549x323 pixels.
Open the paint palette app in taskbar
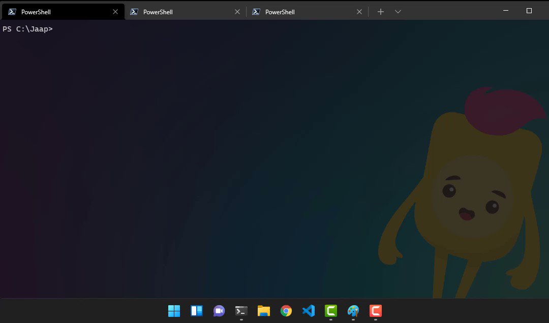pos(353,311)
